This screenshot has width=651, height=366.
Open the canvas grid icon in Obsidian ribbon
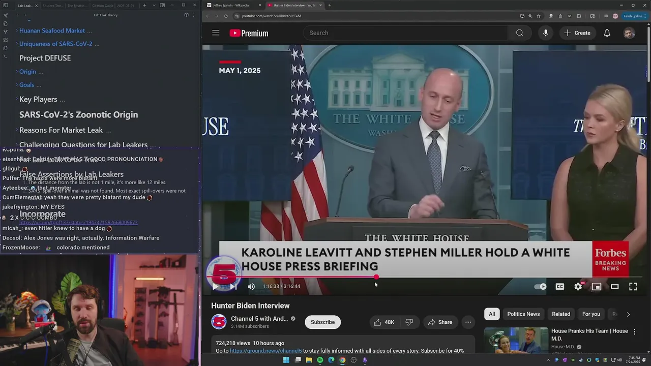[x=6, y=40]
